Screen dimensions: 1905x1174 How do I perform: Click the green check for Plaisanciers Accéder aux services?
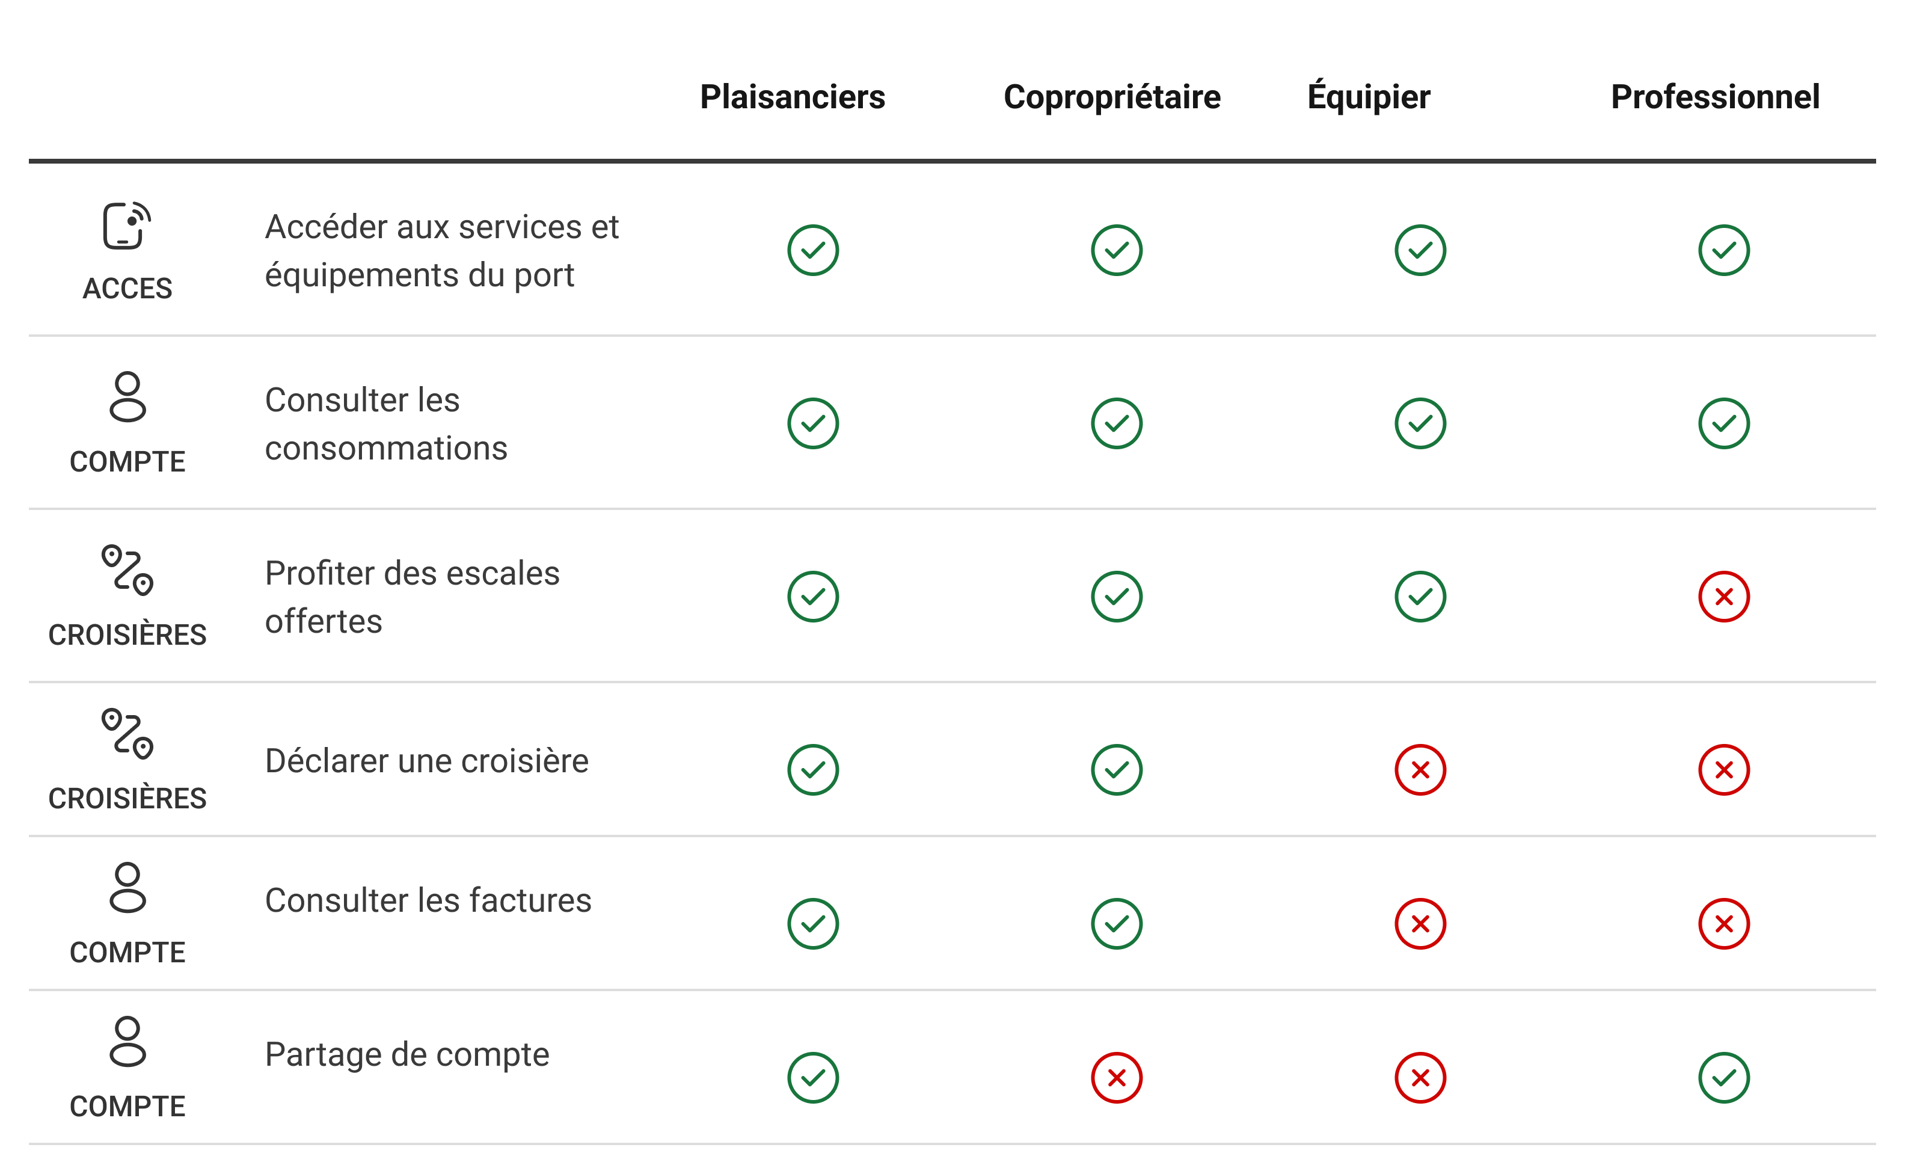point(813,250)
